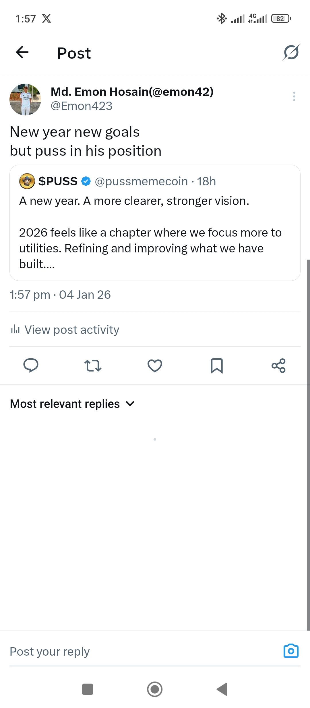Open the three-dot post options menu

294,96
